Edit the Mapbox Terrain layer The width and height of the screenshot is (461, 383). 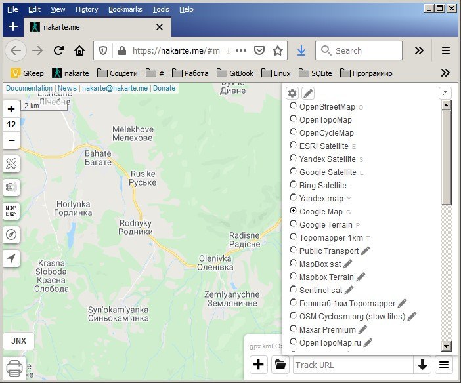[361, 277]
